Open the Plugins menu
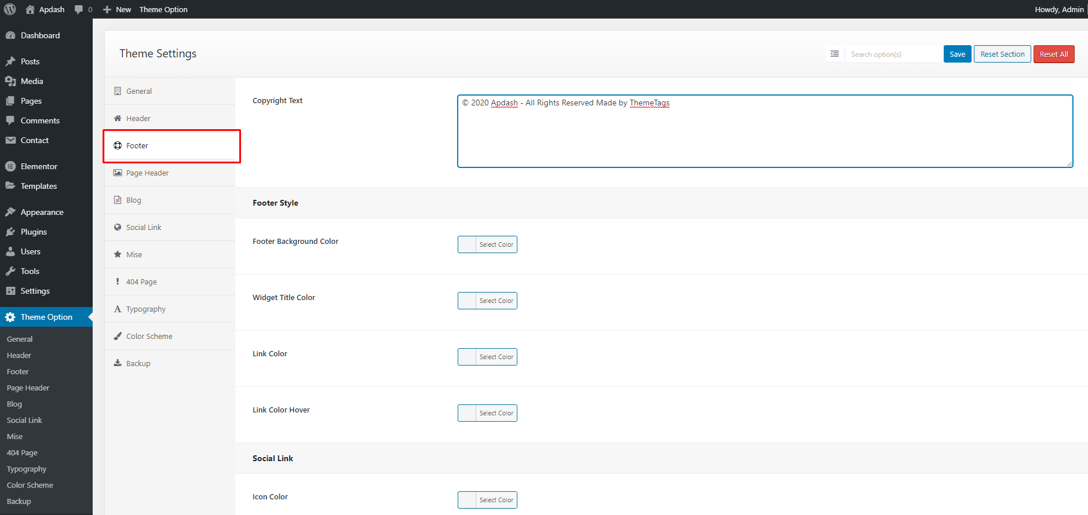The width and height of the screenshot is (1088, 515). coord(34,232)
